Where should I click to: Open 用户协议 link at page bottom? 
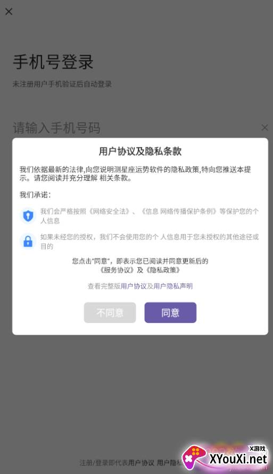pyautogui.click(x=141, y=463)
